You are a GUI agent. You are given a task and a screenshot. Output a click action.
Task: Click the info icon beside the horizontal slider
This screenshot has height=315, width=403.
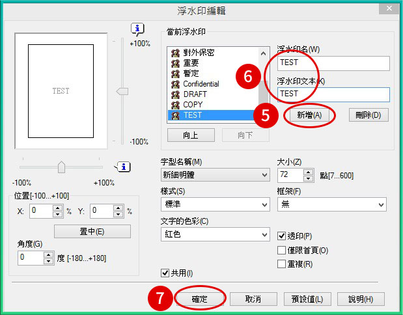(x=123, y=167)
